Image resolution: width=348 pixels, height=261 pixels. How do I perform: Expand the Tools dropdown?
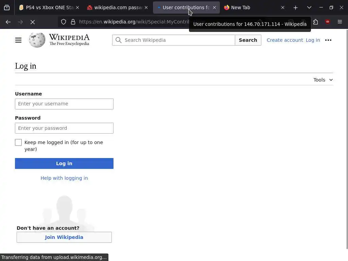(x=323, y=80)
